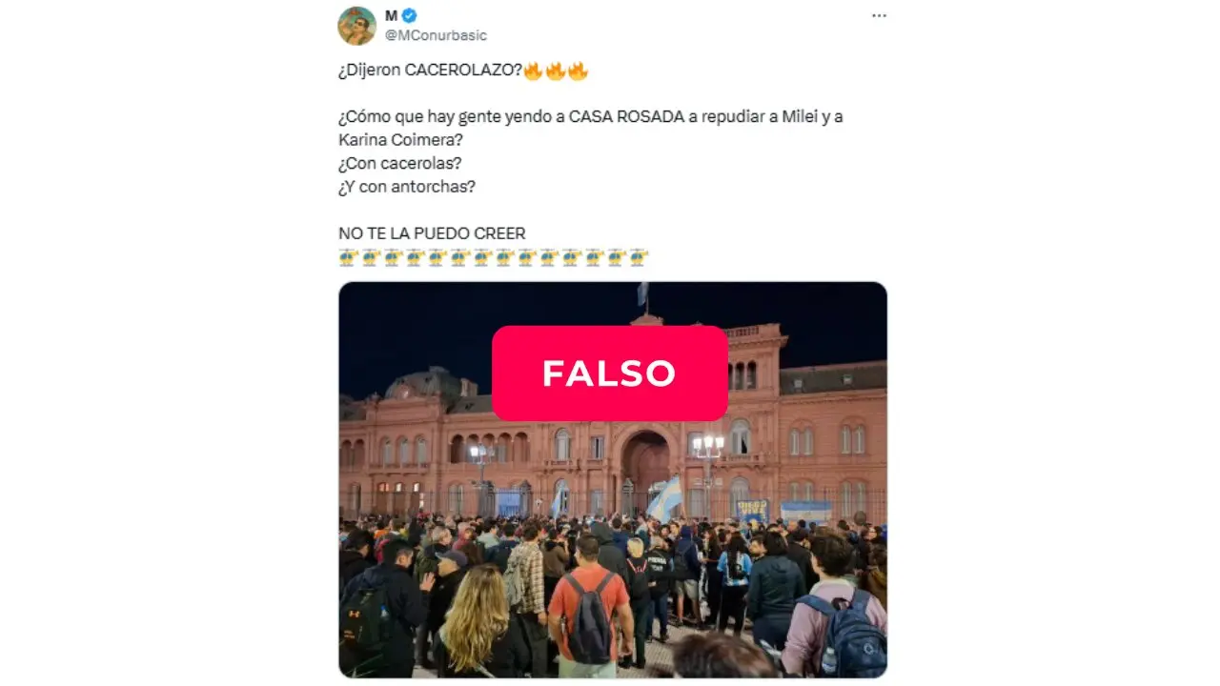This screenshot has height=686, width=1220.
Task: Click the first helicopter emoji
Action: 349,256
